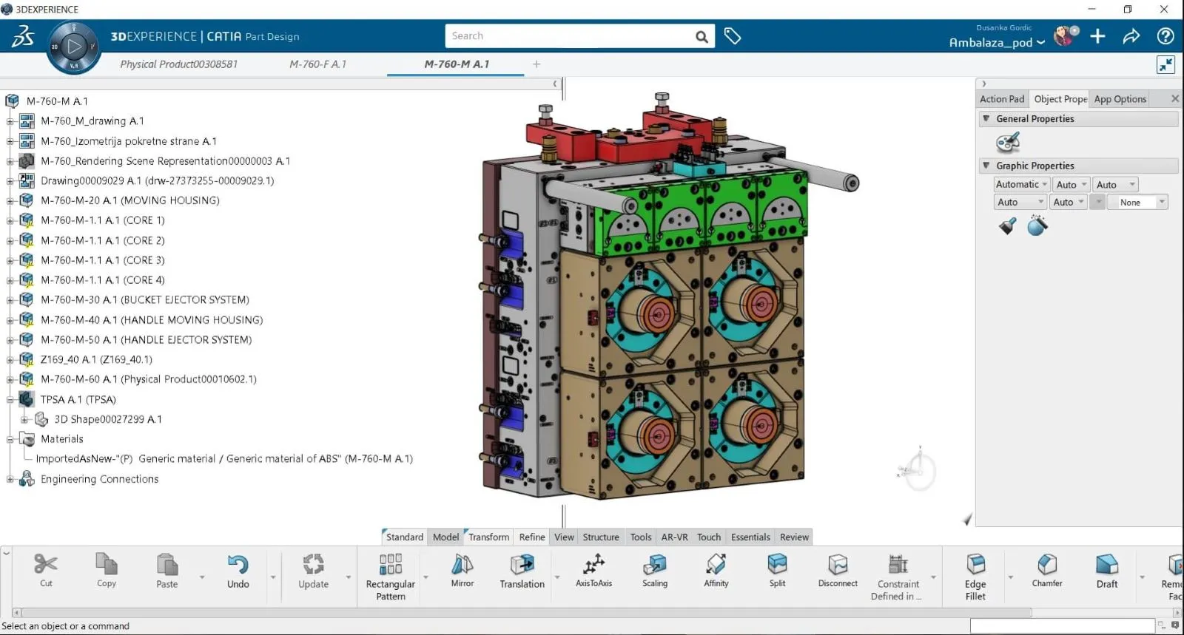Click the Scaling tool icon

click(x=654, y=566)
